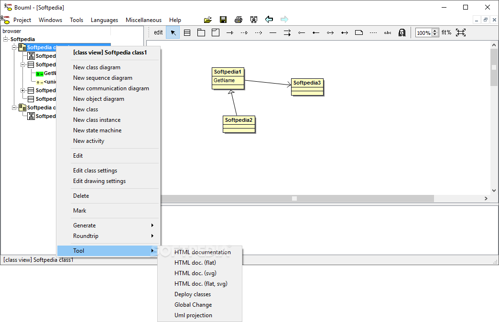Increase zoom with the spinner up arrow

[435, 31]
